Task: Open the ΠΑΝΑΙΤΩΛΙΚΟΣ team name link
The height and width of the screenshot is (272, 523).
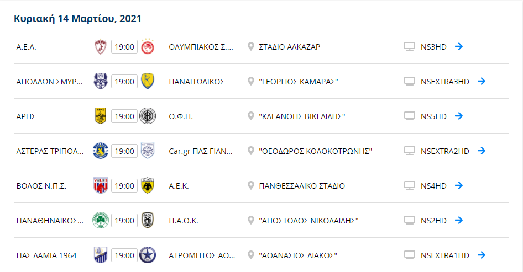Action: 197,82
